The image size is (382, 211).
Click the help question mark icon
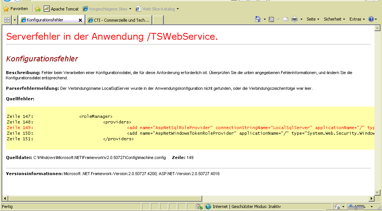click(371, 19)
